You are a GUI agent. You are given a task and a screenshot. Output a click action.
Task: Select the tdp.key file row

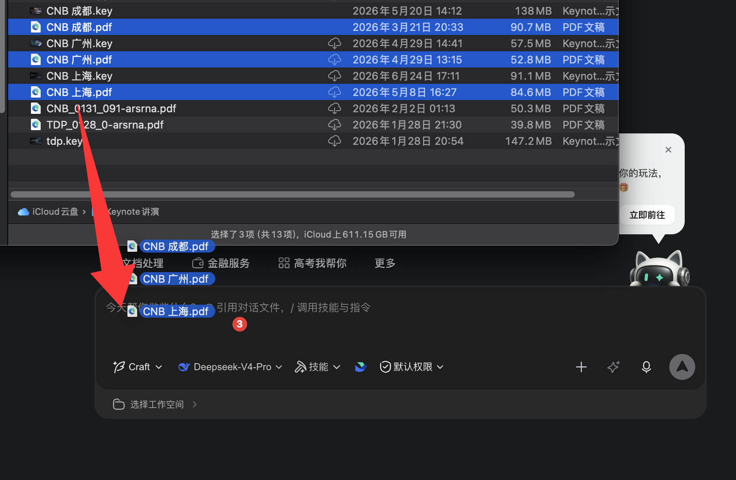click(313, 141)
